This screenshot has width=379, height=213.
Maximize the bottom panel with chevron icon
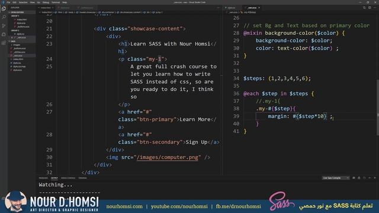pyautogui.click(x=370, y=178)
